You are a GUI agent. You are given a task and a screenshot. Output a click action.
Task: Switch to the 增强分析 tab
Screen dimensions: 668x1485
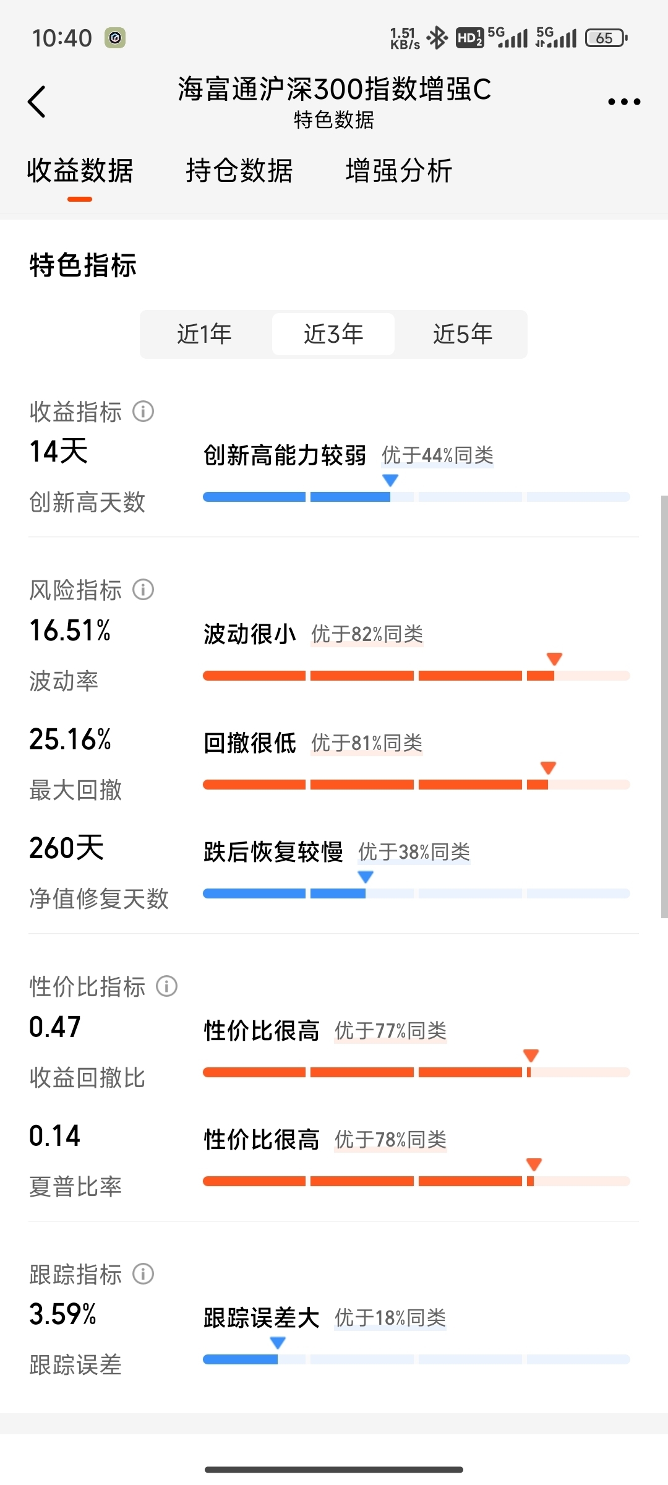click(399, 171)
